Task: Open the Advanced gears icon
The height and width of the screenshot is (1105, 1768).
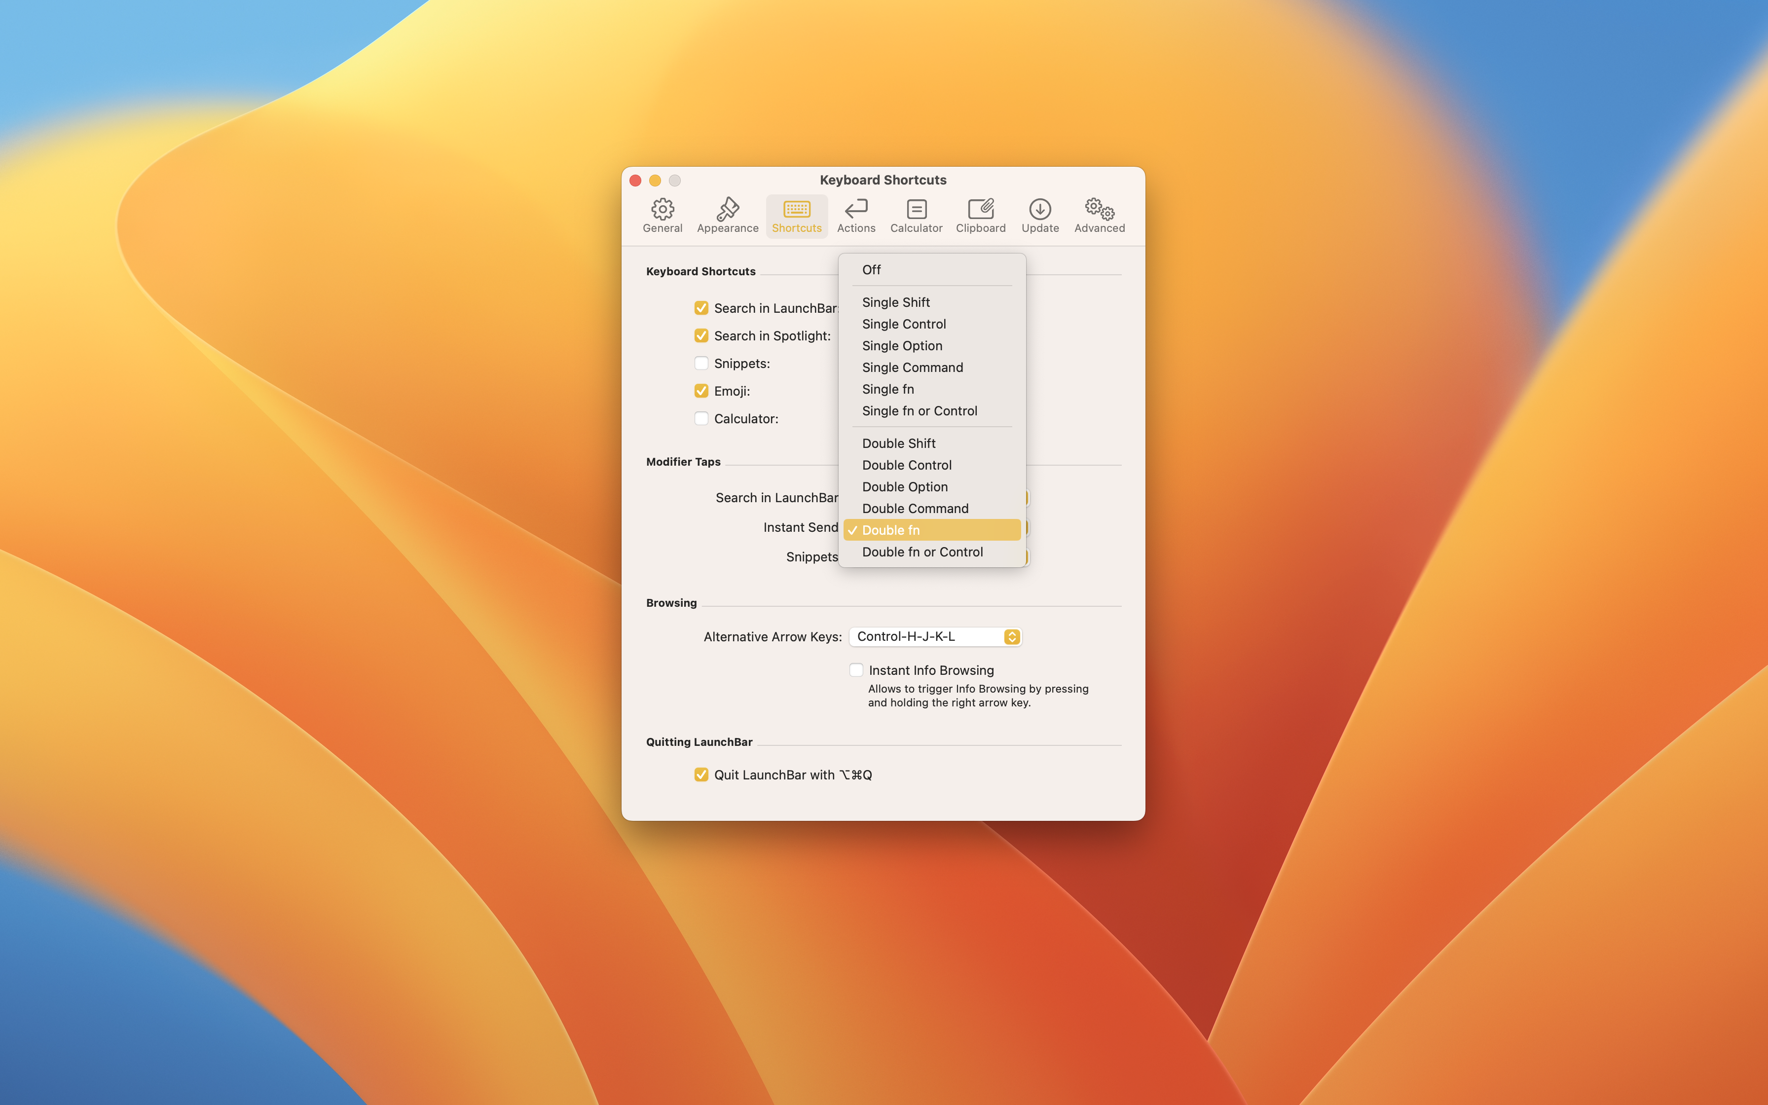Action: click(x=1099, y=216)
